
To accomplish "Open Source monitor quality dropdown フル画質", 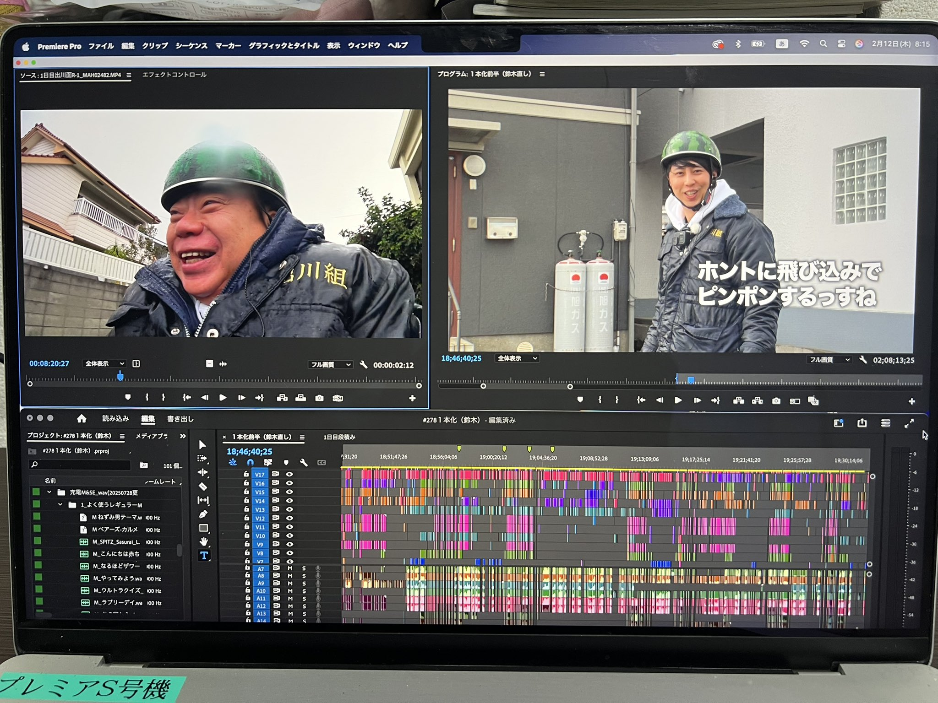I will click(330, 365).
